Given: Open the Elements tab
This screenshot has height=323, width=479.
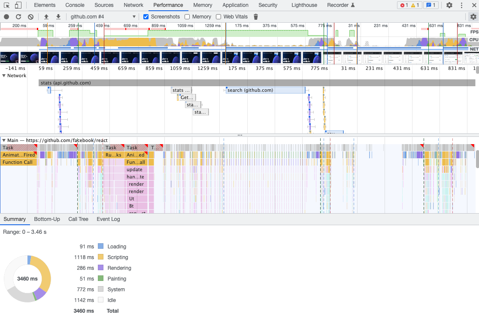Looking at the screenshot, I should click(x=45, y=5).
